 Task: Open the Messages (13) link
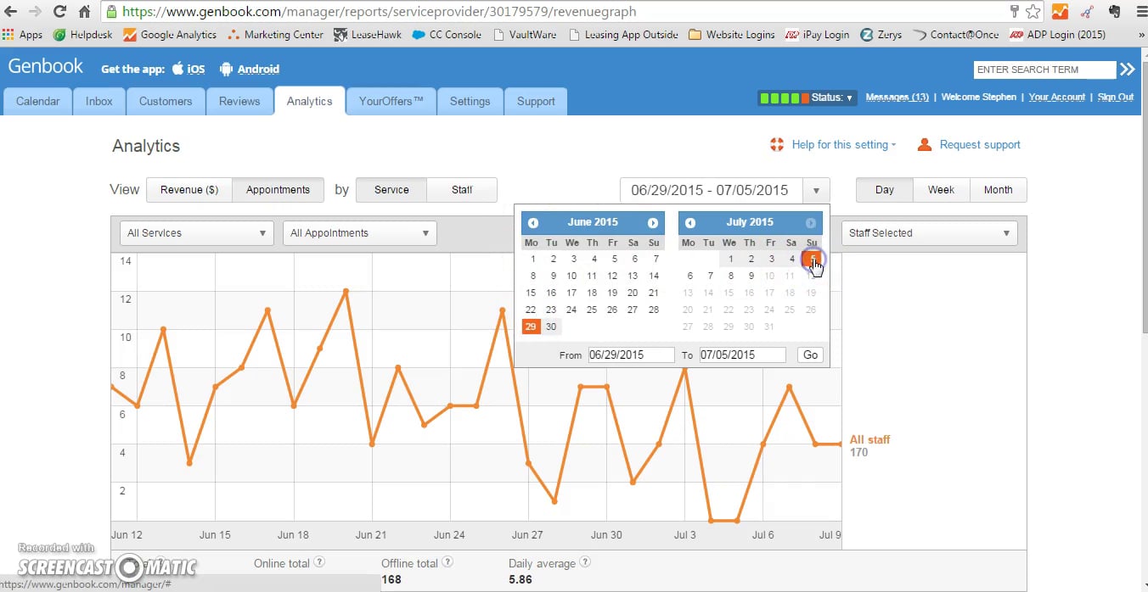coord(897,98)
